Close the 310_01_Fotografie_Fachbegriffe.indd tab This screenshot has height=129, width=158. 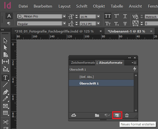click(101, 31)
